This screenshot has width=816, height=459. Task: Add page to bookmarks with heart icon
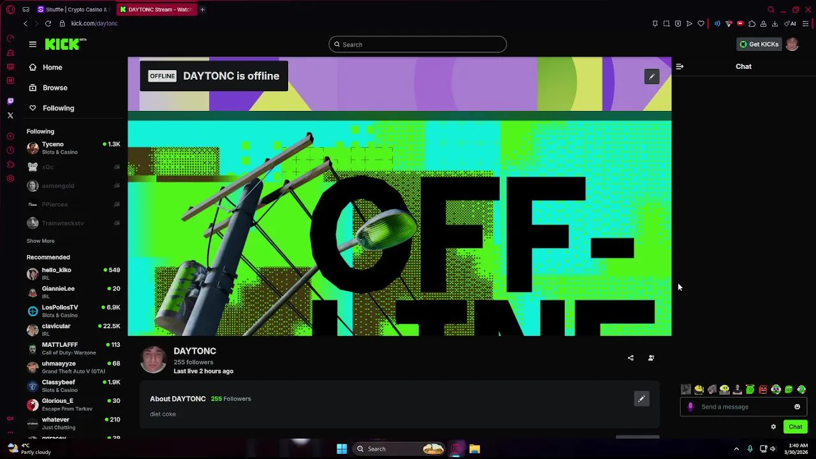[701, 24]
